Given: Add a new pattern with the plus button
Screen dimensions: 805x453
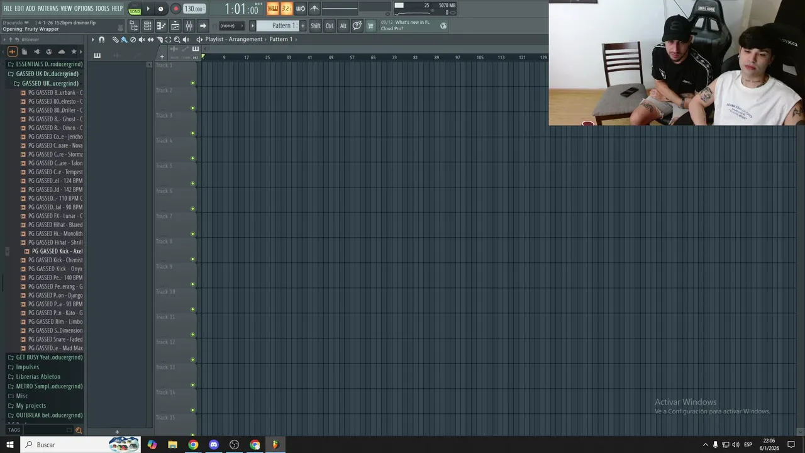Looking at the screenshot, I should 303,26.
